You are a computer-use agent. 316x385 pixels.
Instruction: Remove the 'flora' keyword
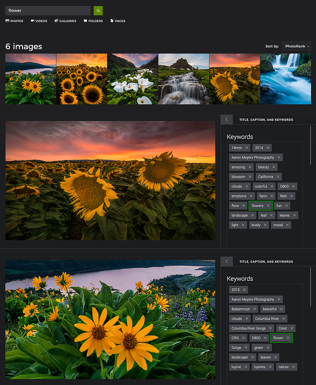[243, 206]
